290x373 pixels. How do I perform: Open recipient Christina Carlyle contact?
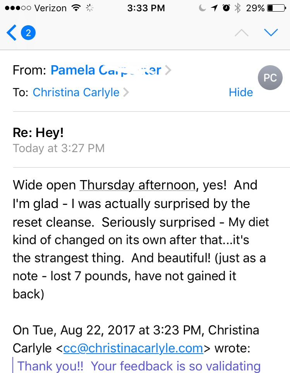pyautogui.click(x=76, y=92)
